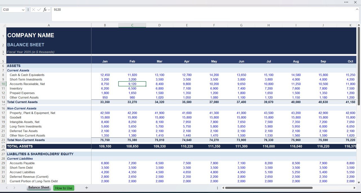Select column header B

coord(105,25)
